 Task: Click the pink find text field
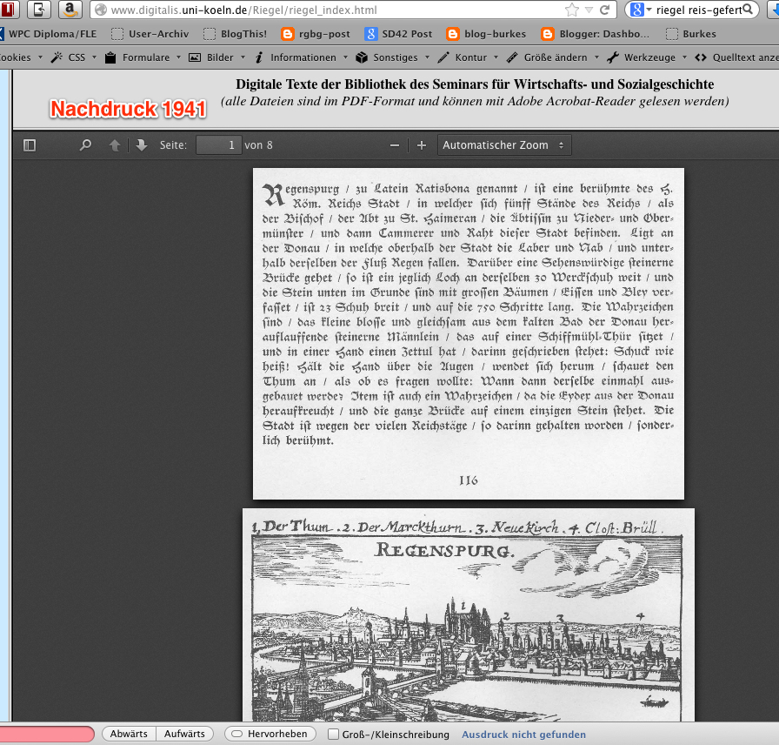tap(47, 734)
